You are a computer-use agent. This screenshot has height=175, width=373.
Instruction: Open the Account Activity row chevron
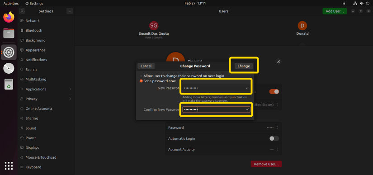(278, 150)
